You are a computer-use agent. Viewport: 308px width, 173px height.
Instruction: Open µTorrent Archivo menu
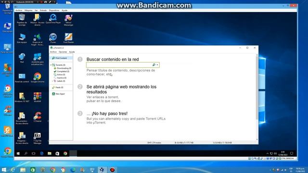coord(53,52)
